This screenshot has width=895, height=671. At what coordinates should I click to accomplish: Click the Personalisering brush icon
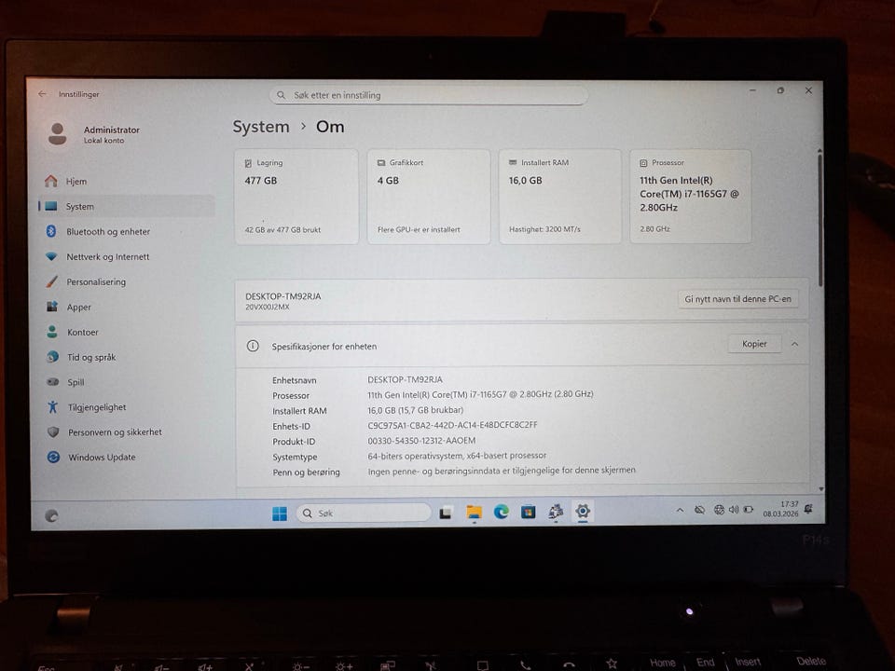click(x=52, y=281)
